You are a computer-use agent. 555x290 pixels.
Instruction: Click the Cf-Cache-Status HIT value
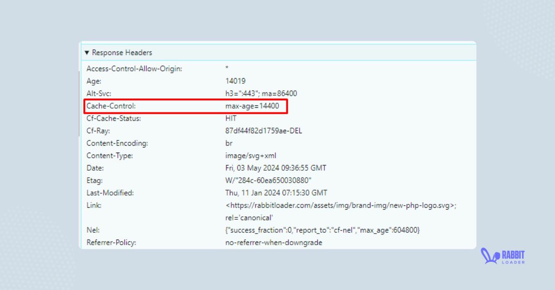point(231,118)
